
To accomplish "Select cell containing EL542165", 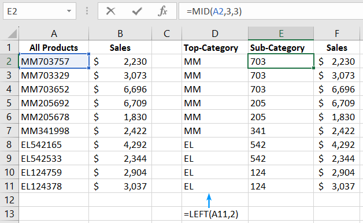I will (x=54, y=144).
